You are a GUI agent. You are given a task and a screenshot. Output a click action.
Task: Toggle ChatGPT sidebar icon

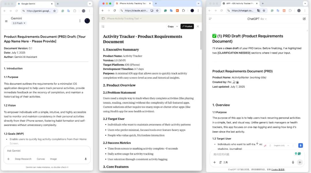click(x=210, y=19)
